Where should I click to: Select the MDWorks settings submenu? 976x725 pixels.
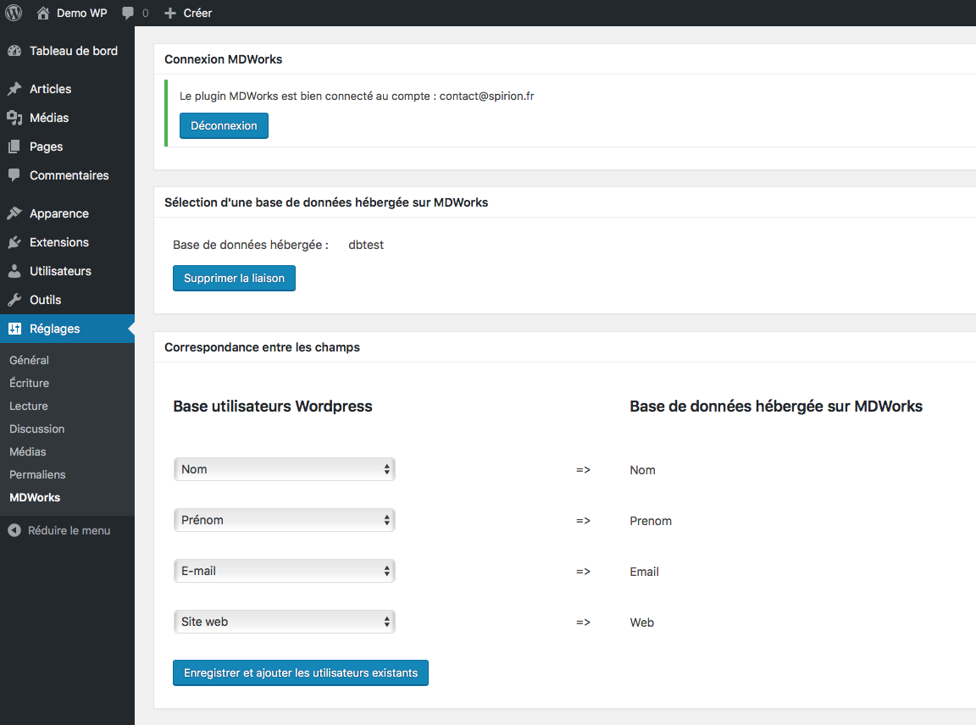tap(35, 498)
